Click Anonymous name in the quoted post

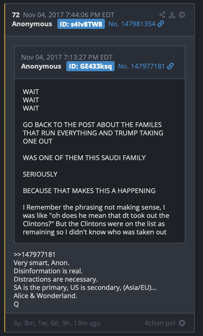click(41, 66)
